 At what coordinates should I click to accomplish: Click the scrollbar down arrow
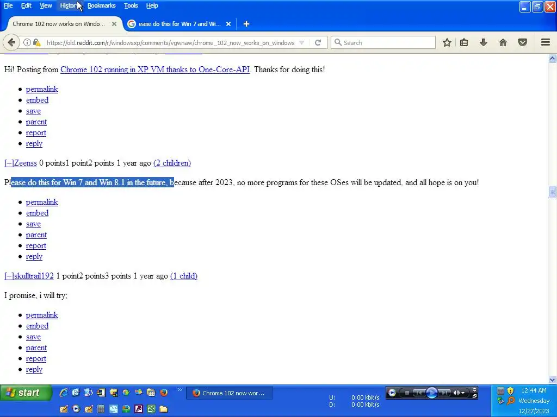click(x=552, y=380)
